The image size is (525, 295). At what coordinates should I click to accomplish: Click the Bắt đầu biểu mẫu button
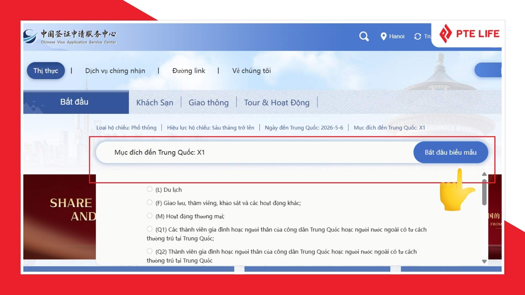coord(451,152)
